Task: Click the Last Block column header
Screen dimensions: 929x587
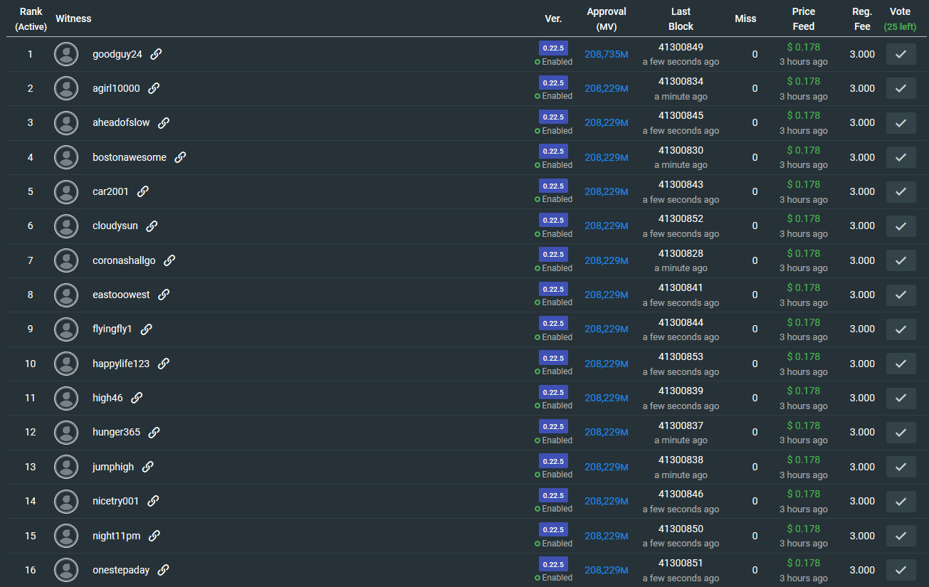Action: [681, 18]
